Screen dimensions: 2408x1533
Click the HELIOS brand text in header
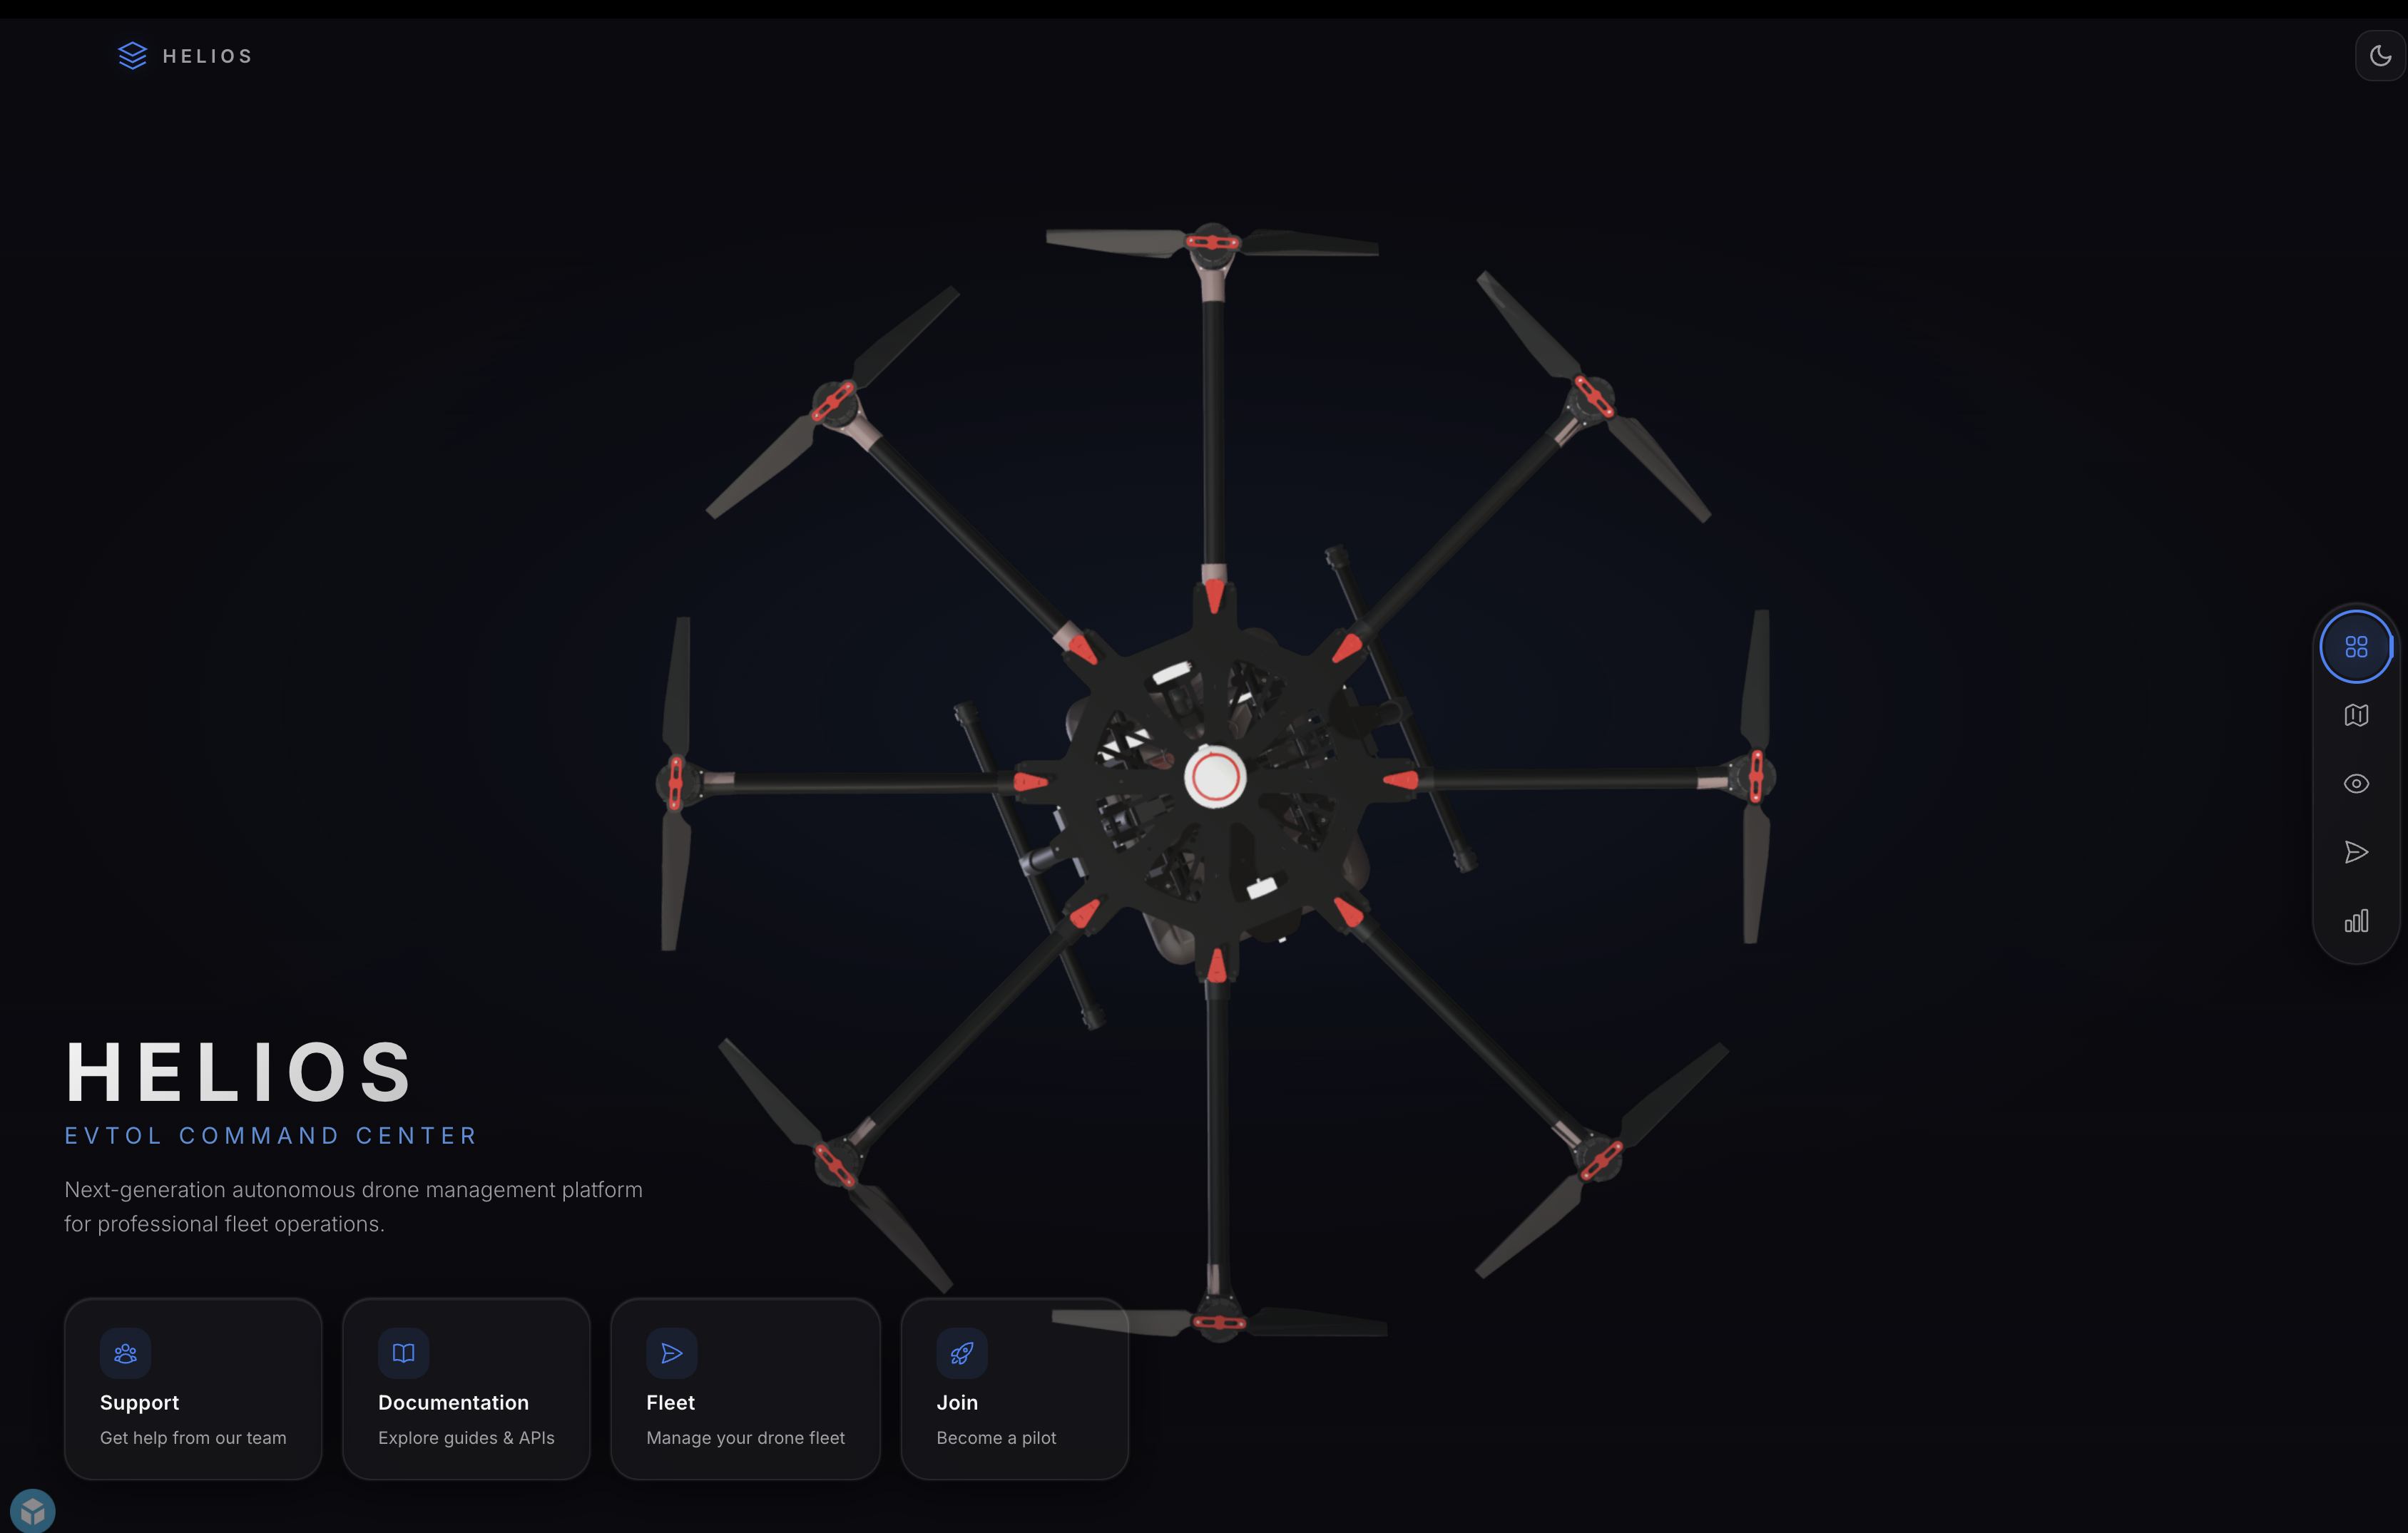tap(207, 56)
